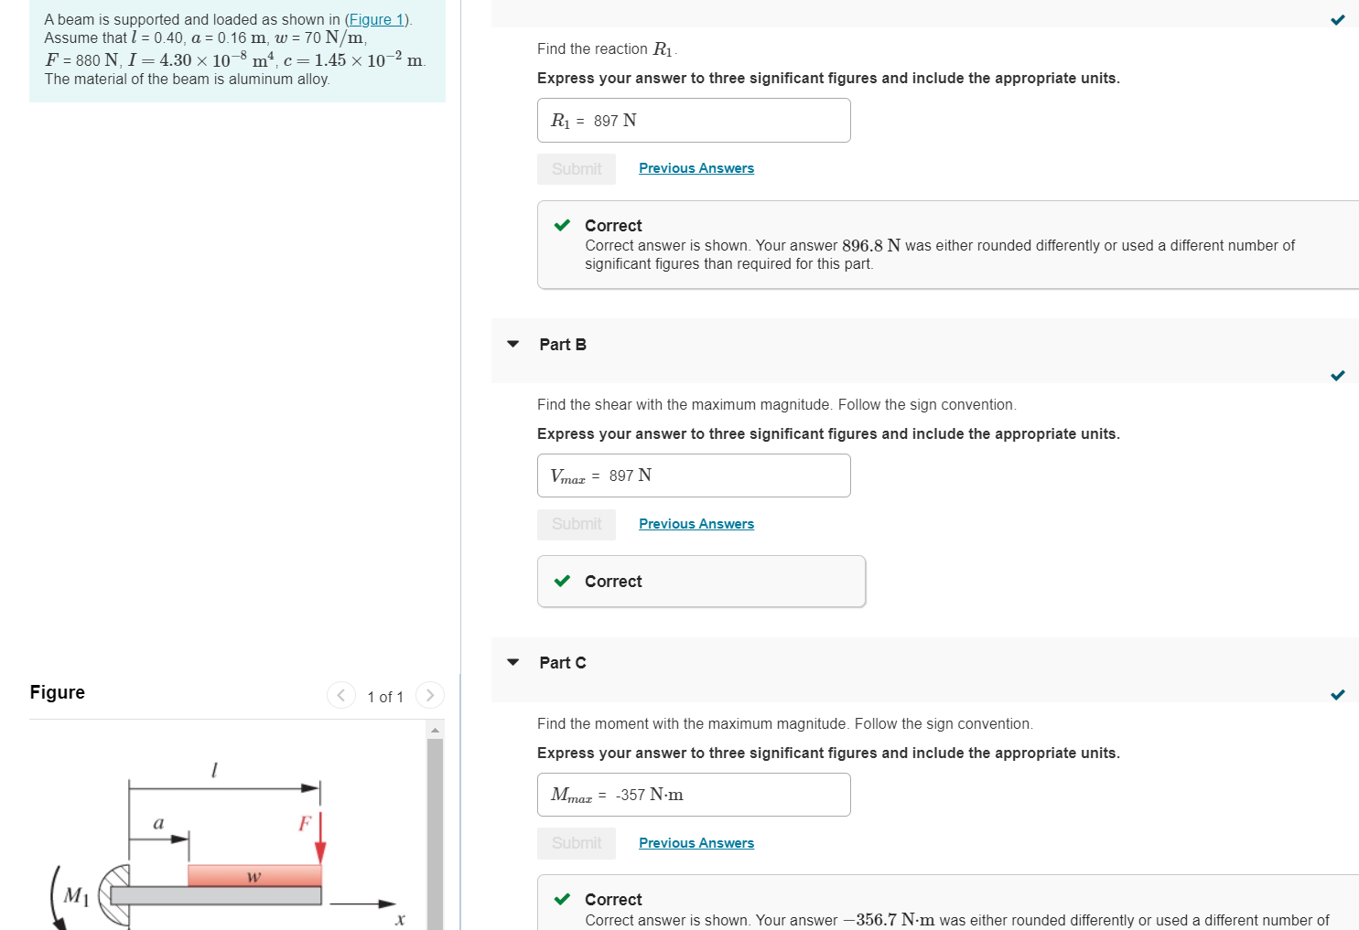
Task: Open Previous Answers for Mmax moment
Action: point(696,843)
